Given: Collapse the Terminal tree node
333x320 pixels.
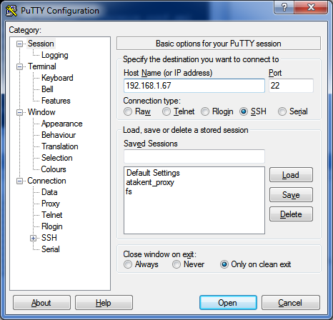Looking at the screenshot, I should (x=19, y=66).
